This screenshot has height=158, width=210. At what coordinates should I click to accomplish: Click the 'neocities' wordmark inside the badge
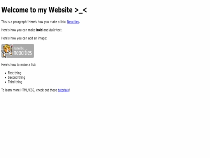(x=23, y=53)
